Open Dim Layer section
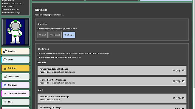This screenshot has height=109, width=195. 16,85
